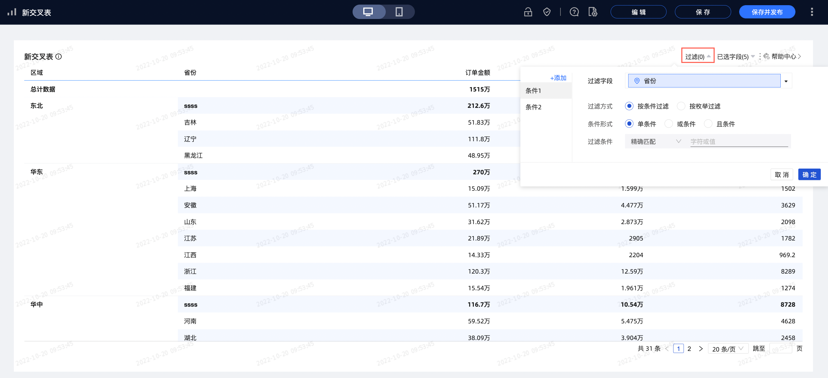Click the 212.6万 subtotal cell
Viewport: 828px width, 378px height.
(x=479, y=106)
